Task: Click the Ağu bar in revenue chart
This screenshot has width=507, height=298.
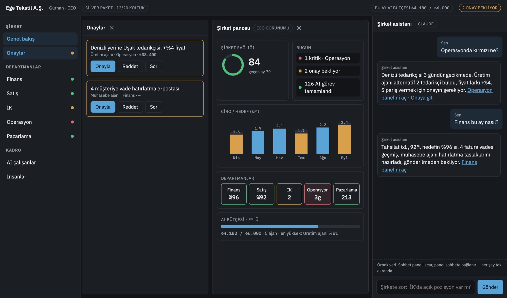Action: 323,141
